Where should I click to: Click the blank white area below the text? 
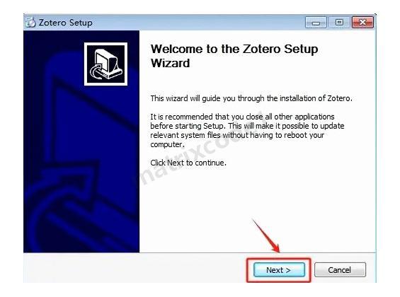coord(258,204)
